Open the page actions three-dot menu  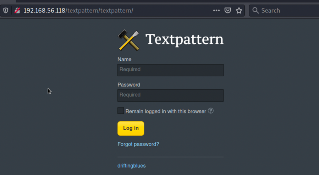point(216,10)
